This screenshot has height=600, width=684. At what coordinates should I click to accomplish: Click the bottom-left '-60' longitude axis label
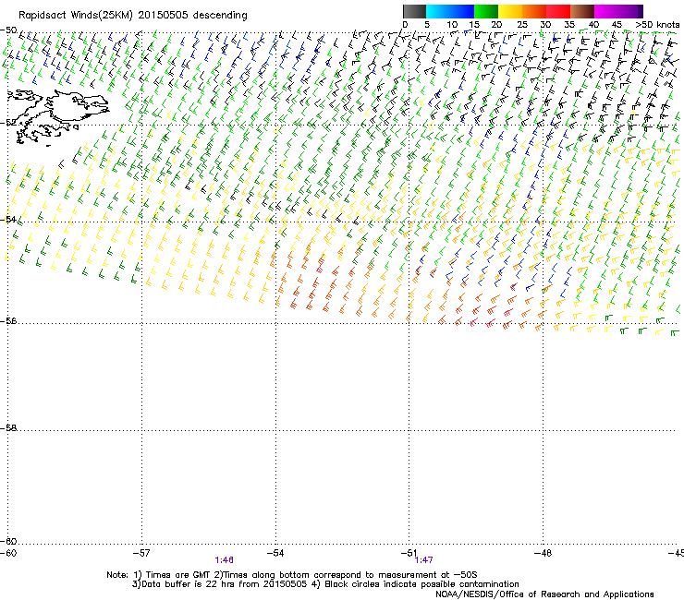pos(8,553)
